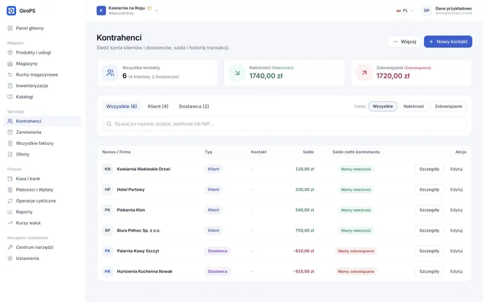Click the Katalogi book icon

(10, 97)
